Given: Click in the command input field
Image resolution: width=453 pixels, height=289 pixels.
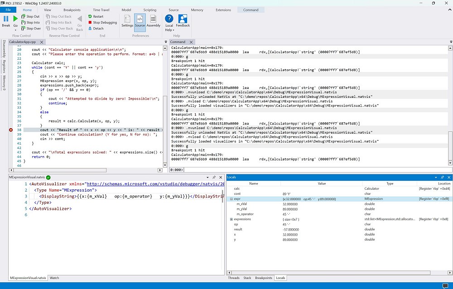Looking at the screenshot, I should [x=318, y=170].
